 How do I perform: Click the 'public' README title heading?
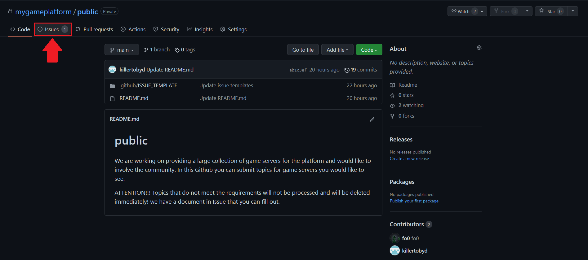coord(131,141)
